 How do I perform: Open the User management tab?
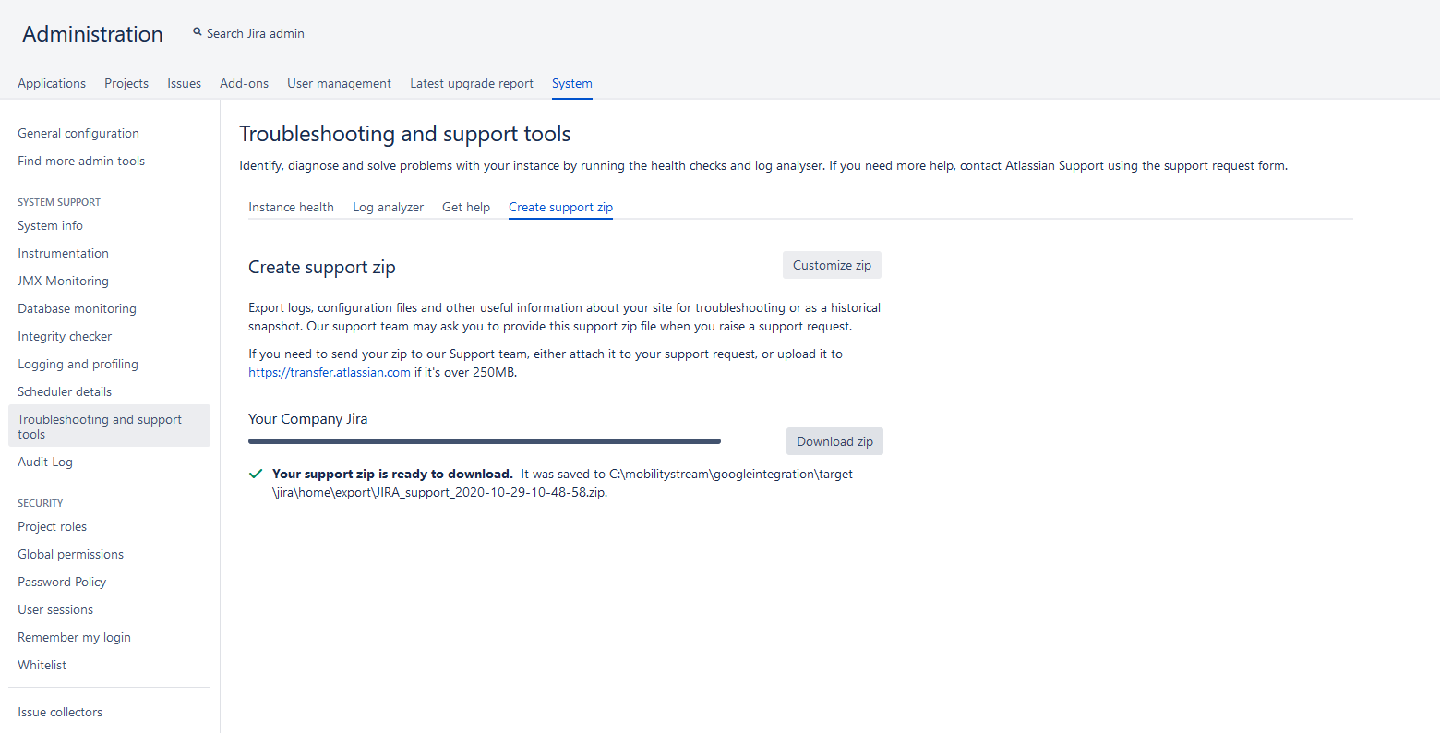tap(339, 83)
